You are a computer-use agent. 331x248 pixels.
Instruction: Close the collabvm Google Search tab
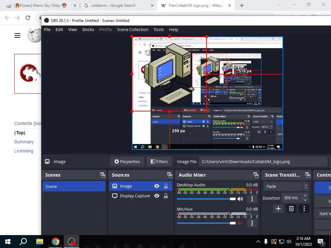point(152,6)
